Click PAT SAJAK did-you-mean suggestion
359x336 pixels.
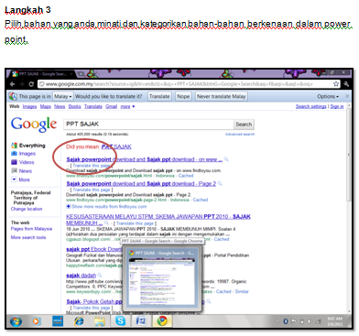[x=116, y=146]
